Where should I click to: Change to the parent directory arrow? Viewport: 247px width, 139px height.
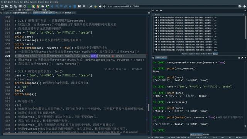pyautogui.click(x=244, y=6)
